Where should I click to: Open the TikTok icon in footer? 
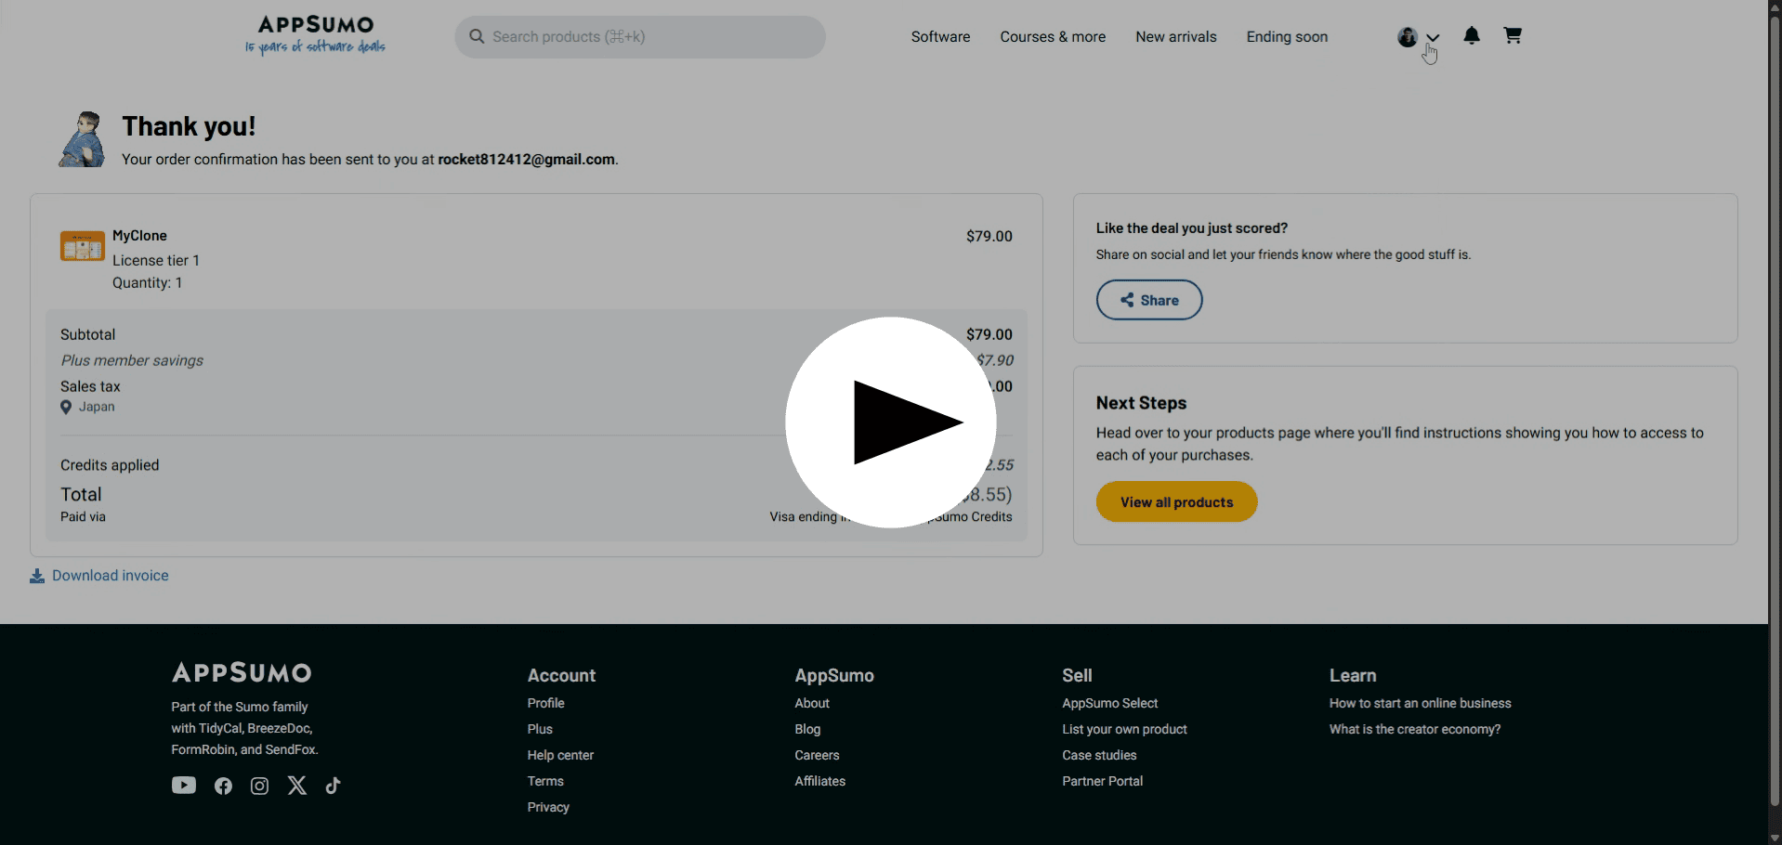(x=334, y=786)
